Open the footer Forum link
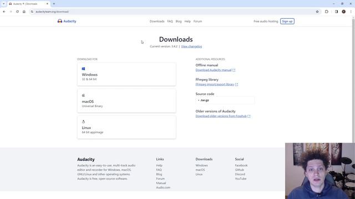Image resolution: width=355 pixels, height=199 pixels. (x=160, y=179)
